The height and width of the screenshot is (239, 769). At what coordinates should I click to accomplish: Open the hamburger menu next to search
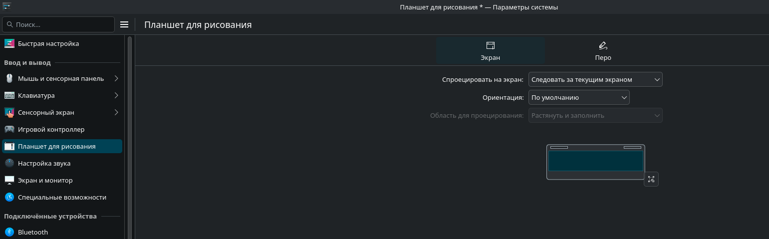[x=125, y=24]
